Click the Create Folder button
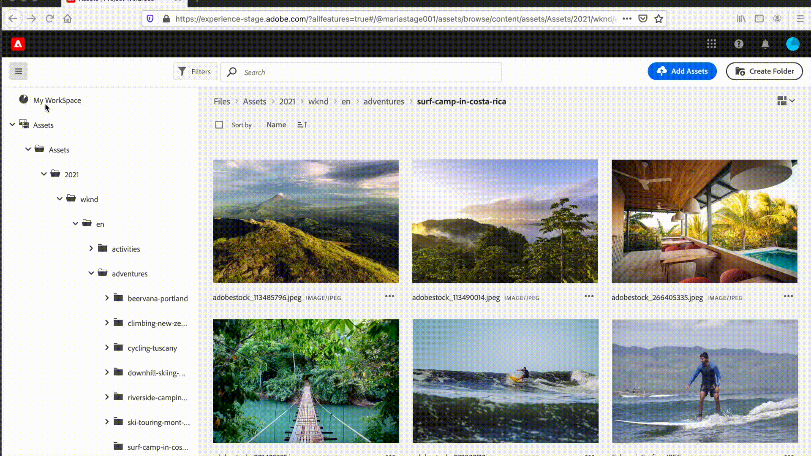811x456 pixels. [x=764, y=71]
